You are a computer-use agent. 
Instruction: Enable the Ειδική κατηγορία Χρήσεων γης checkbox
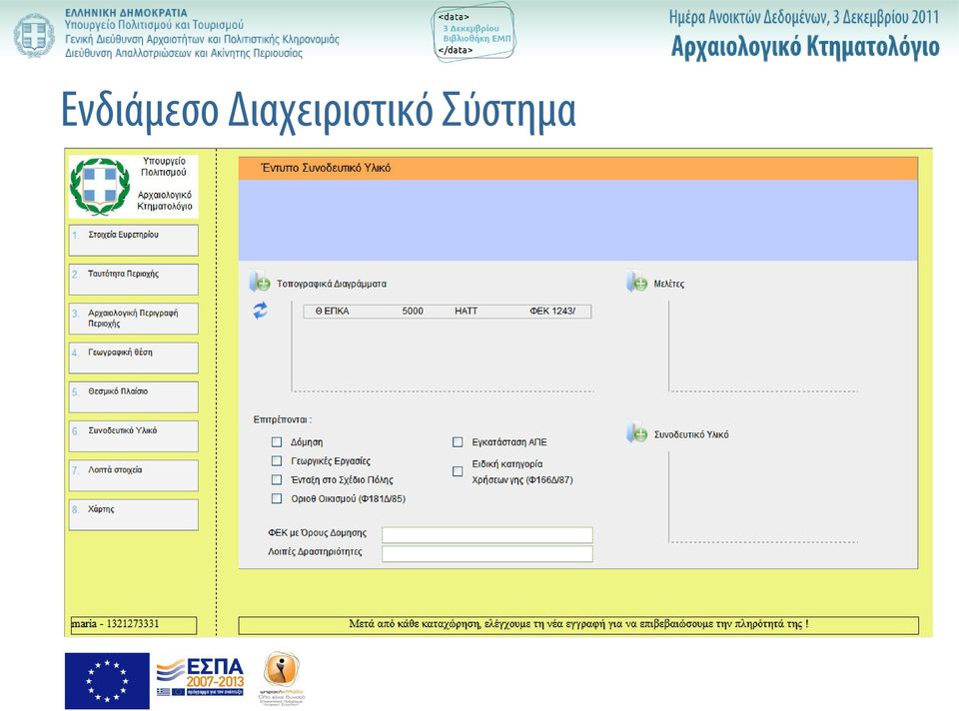[x=458, y=471]
